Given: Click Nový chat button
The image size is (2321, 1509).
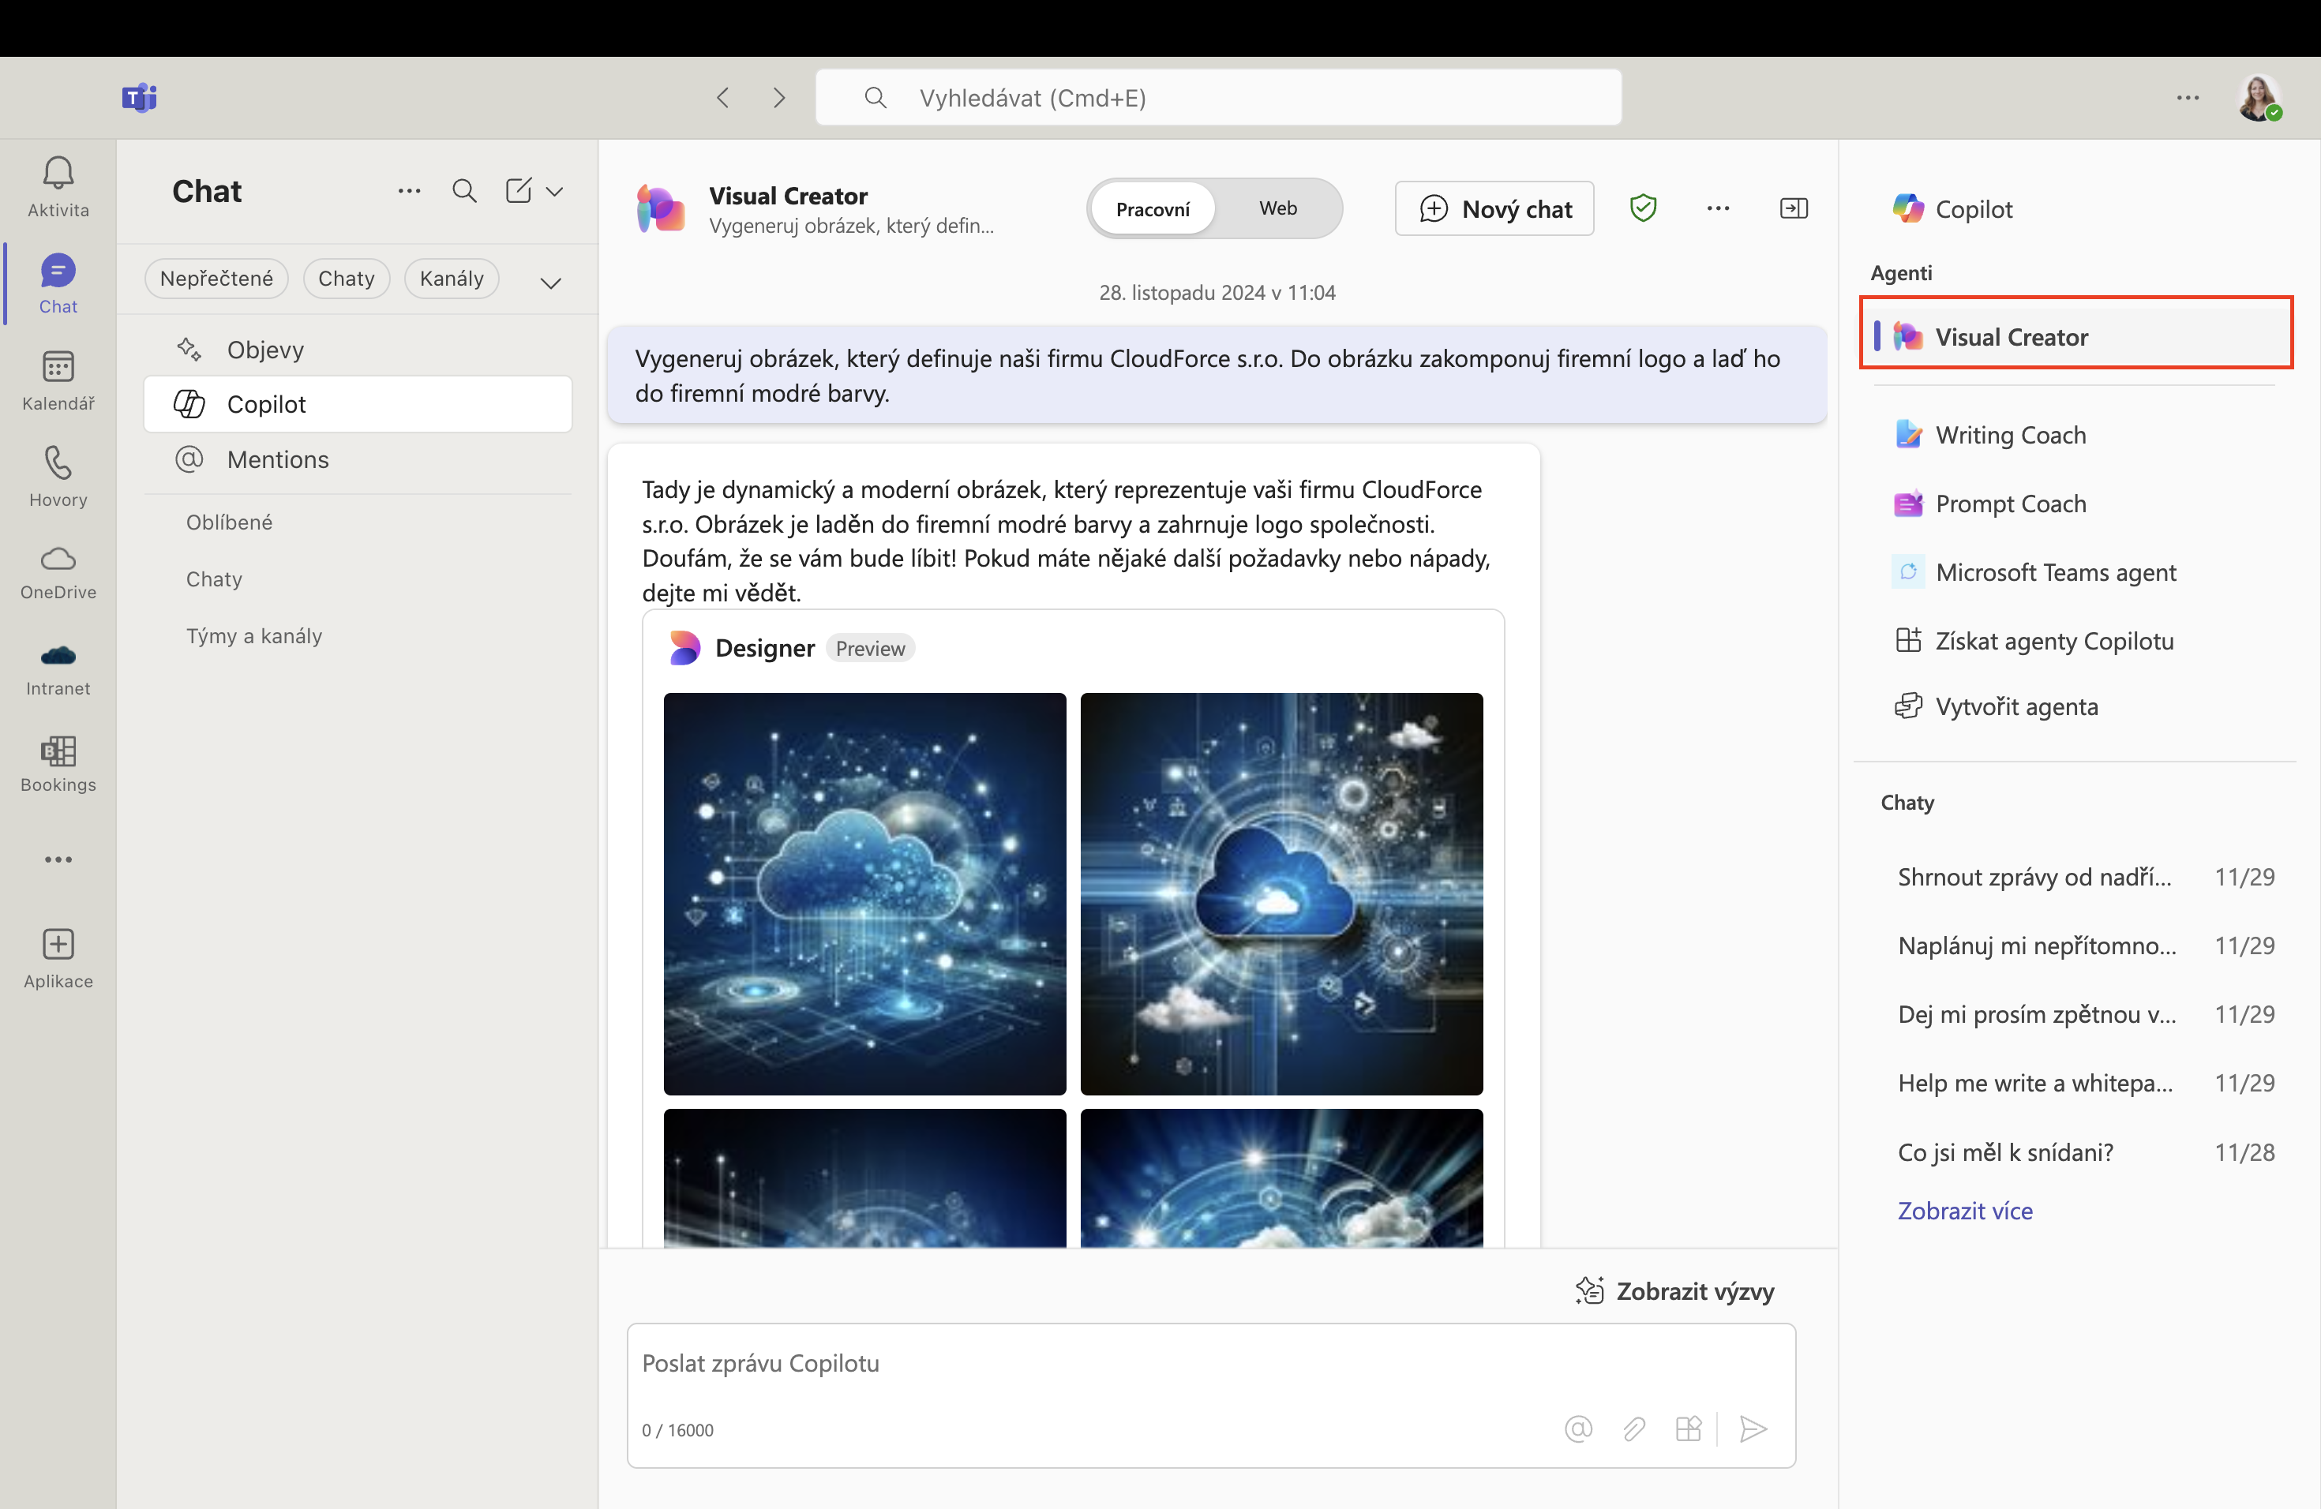Looking at the screenshot, I should tap(1494, 208).
